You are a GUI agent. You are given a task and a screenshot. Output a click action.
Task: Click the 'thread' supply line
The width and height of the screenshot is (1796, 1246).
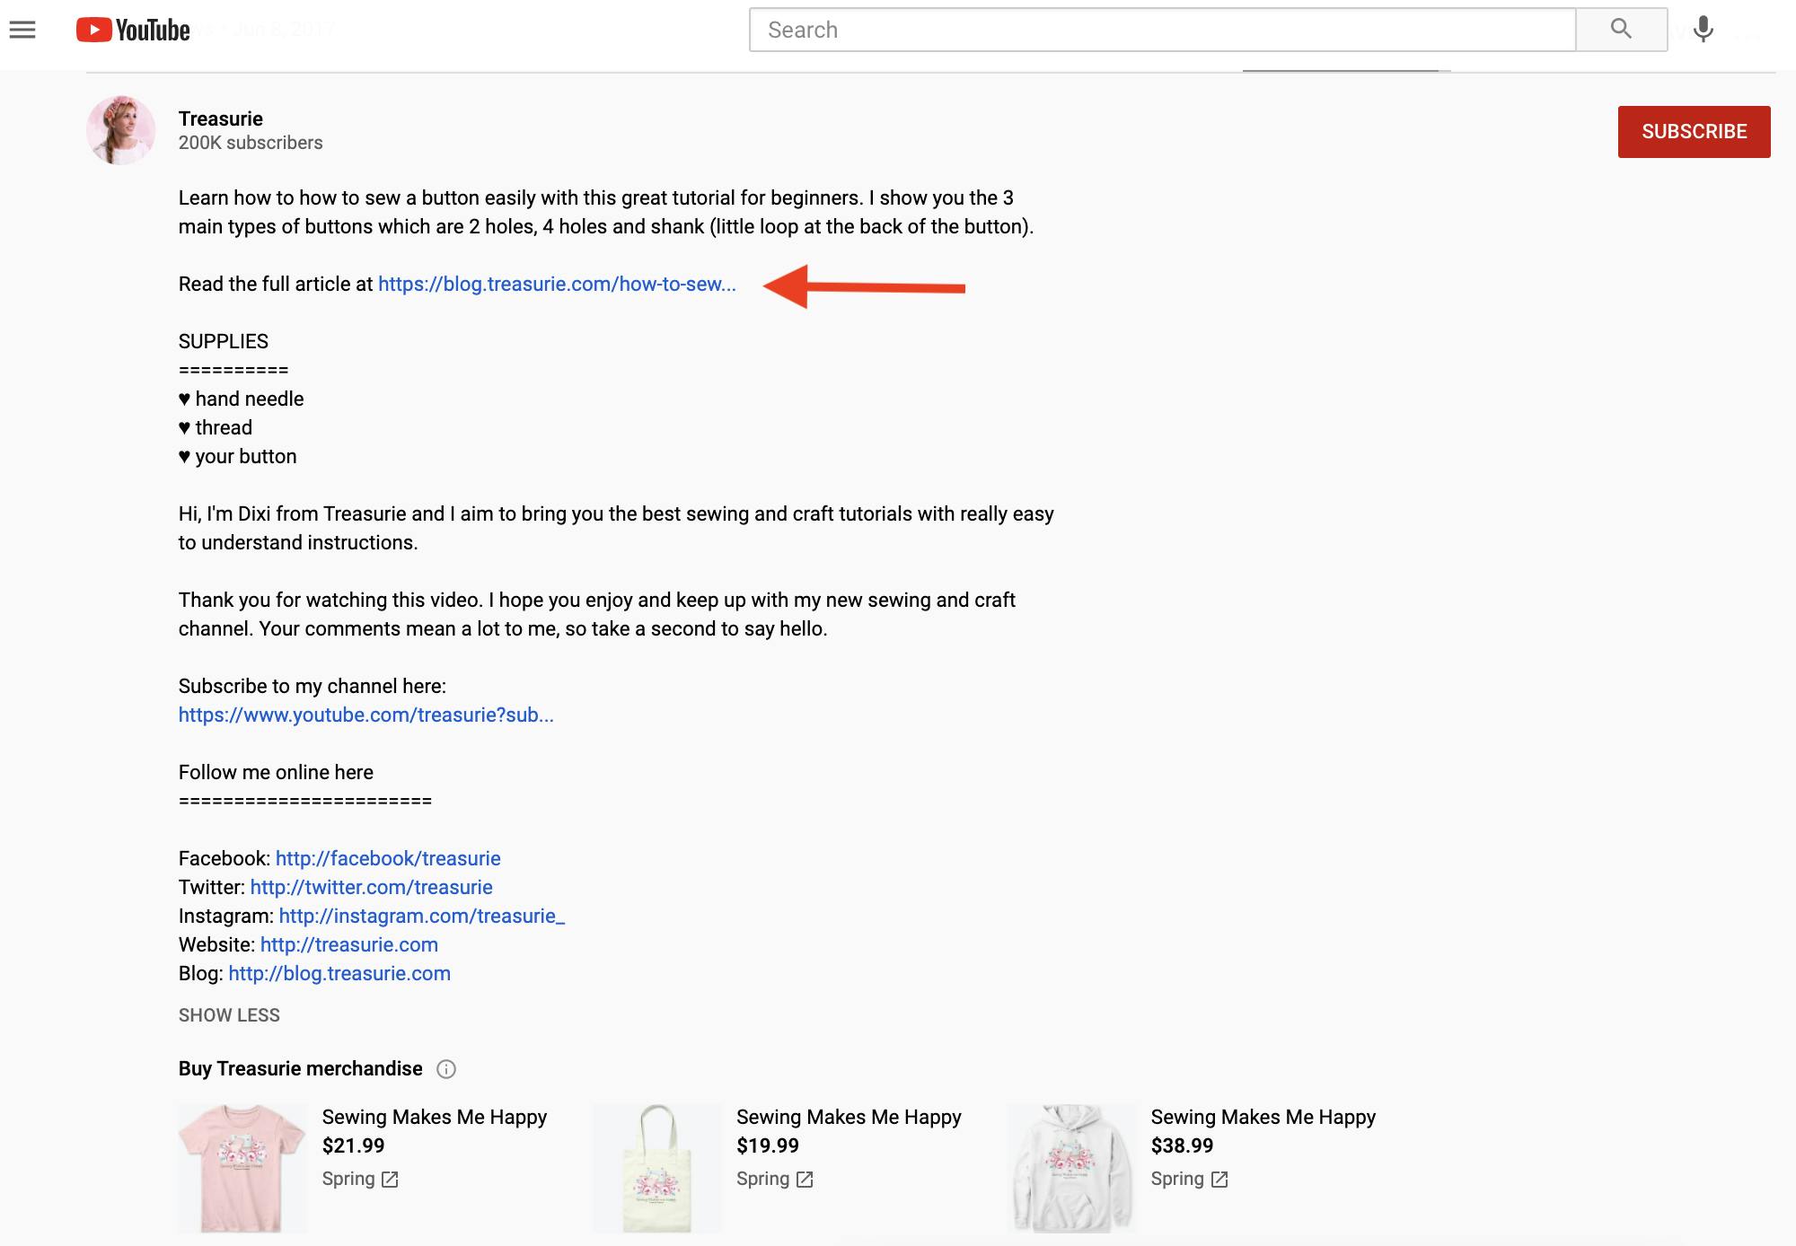click(x=216, y=427)
